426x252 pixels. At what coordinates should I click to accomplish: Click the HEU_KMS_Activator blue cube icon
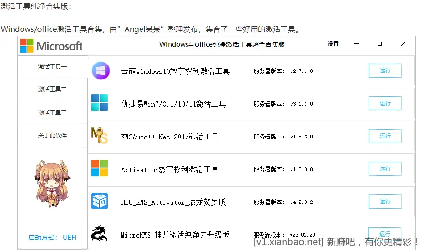coord(99,201)
